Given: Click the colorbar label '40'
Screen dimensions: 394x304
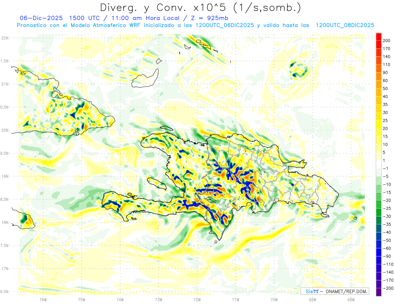Looking at the screenshot, I should coord(385,96).
